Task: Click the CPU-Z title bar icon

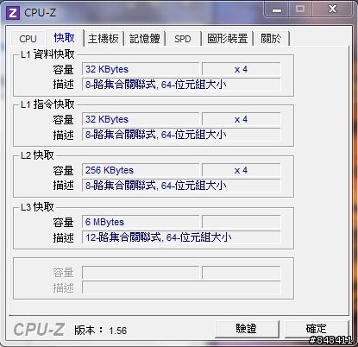Action: [13, 13]
